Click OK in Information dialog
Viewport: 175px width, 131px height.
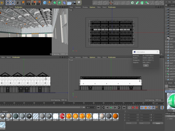(146, 65)
